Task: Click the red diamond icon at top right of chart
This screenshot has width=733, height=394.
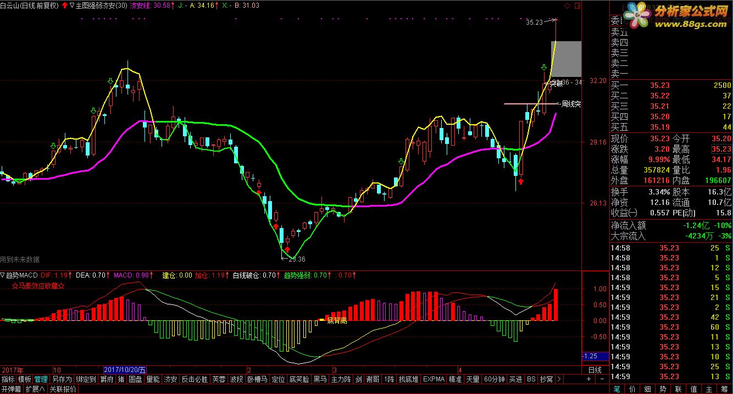Action: 567,5
